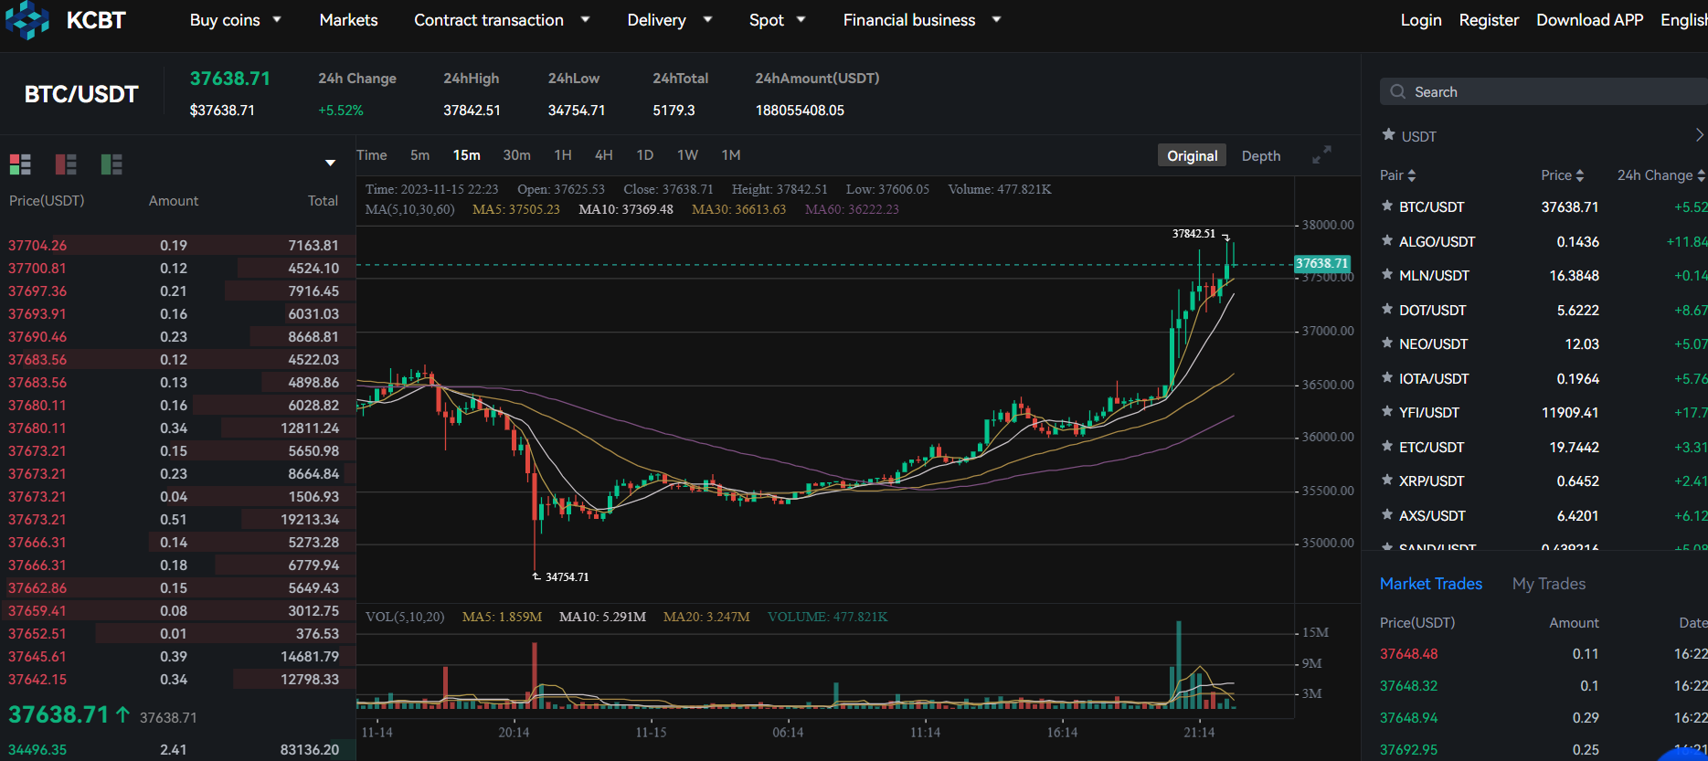Select the ETC/USDT market row
This screenshot has height=761, width=1708.
tap(1544, 447)
